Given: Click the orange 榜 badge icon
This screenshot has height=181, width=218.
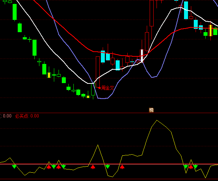Looking at the screenshot, I should point(151,110).
